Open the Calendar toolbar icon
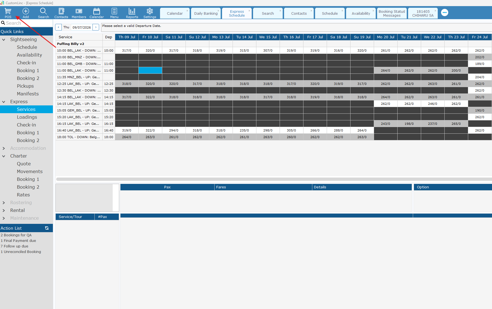 click(x=97, y=11)
